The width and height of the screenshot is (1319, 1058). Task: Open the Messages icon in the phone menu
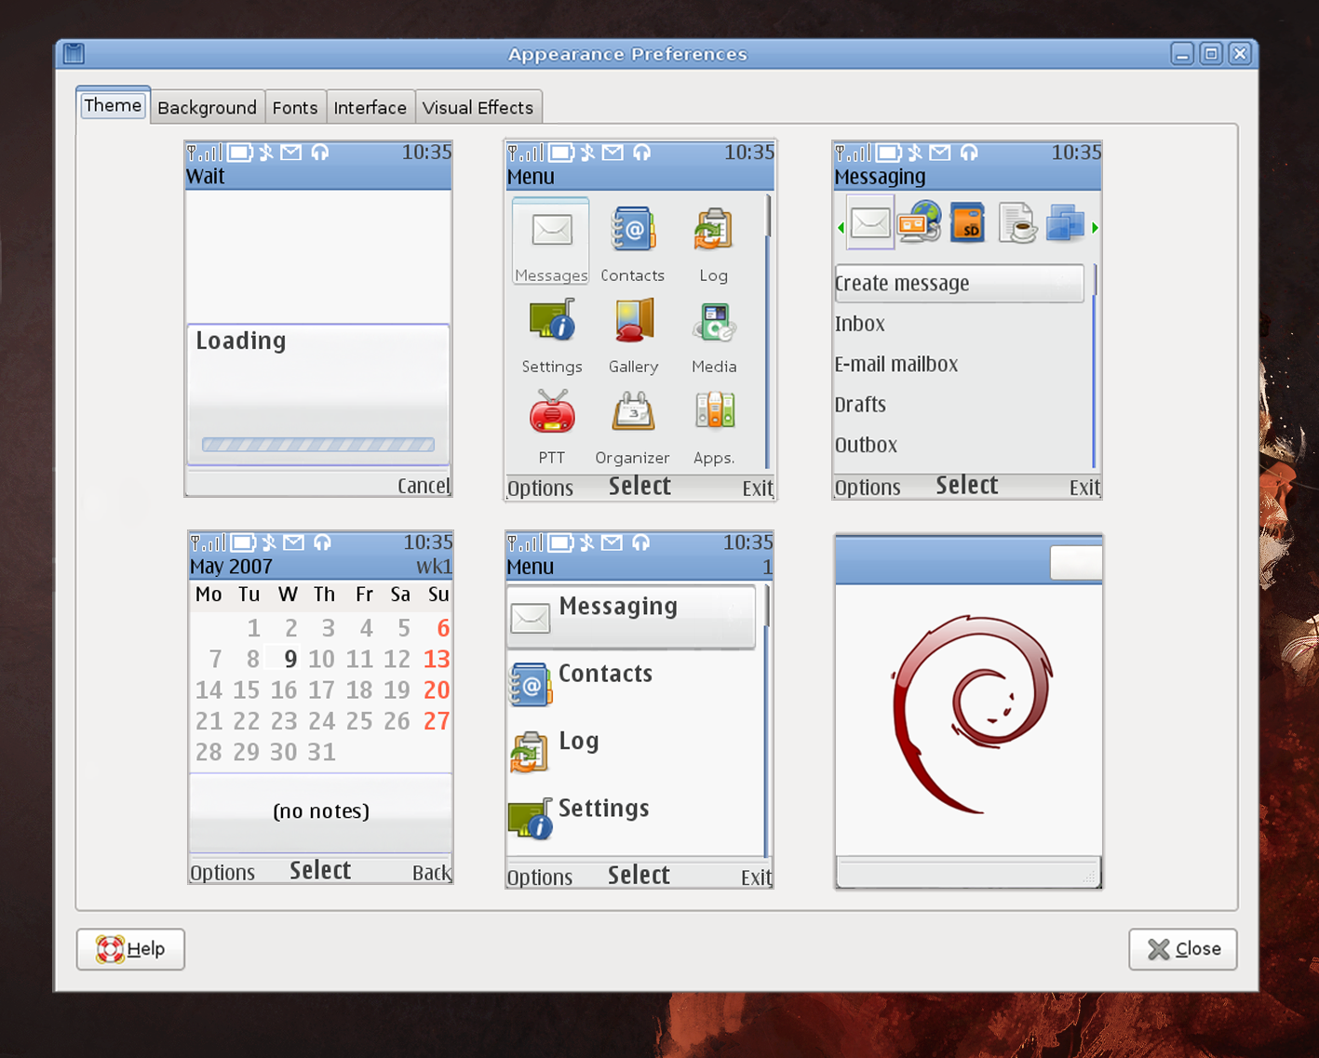[x=550, y=230]
